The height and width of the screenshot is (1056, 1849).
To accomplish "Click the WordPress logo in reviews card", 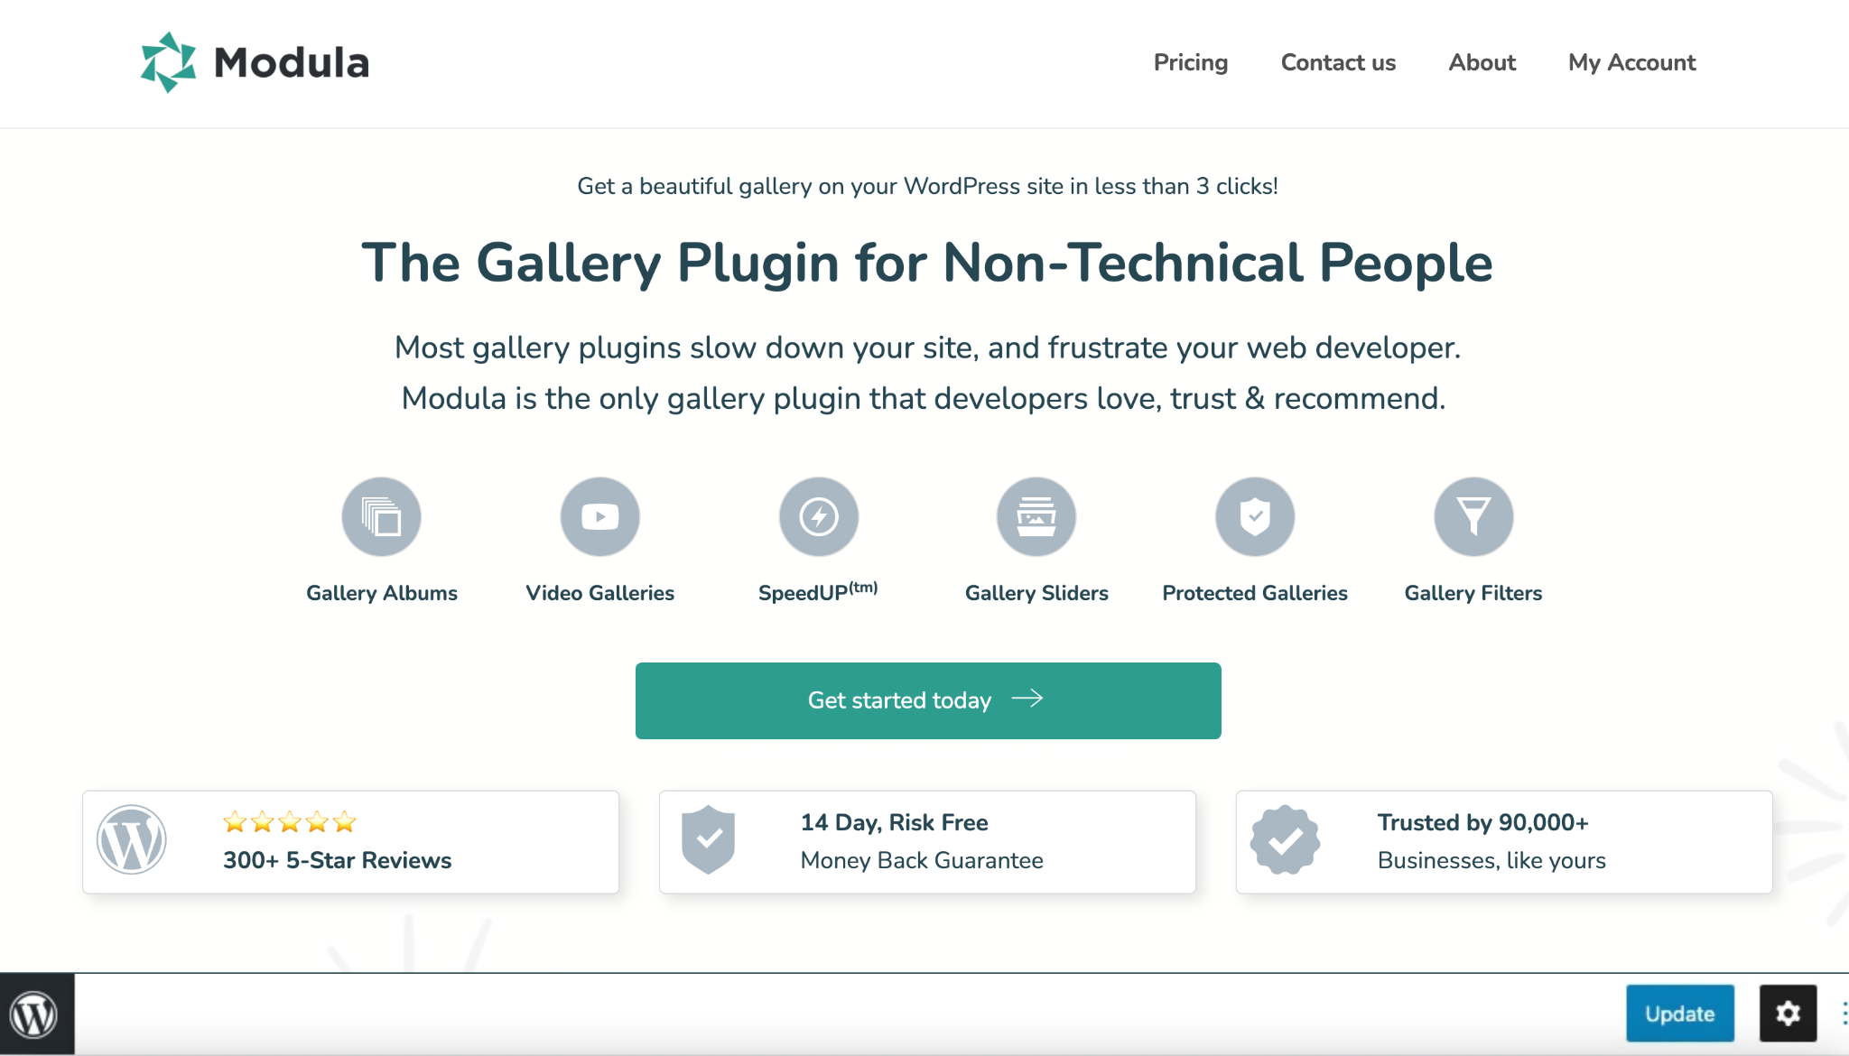I will pyautogui.click(x=132, y=839).
